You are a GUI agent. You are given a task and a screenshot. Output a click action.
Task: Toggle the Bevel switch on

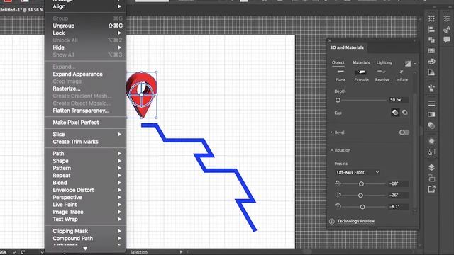[x=404, y=132]
